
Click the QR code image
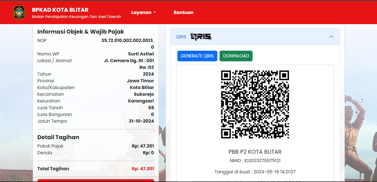pos(255,104)
